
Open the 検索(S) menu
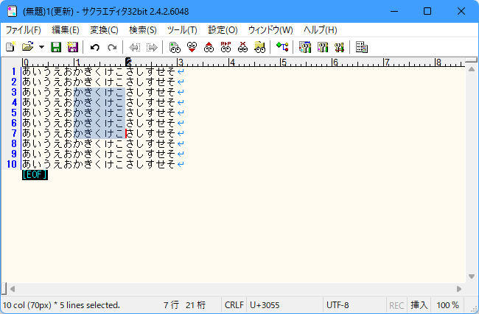pyautogui.click(x=143, y=30)
